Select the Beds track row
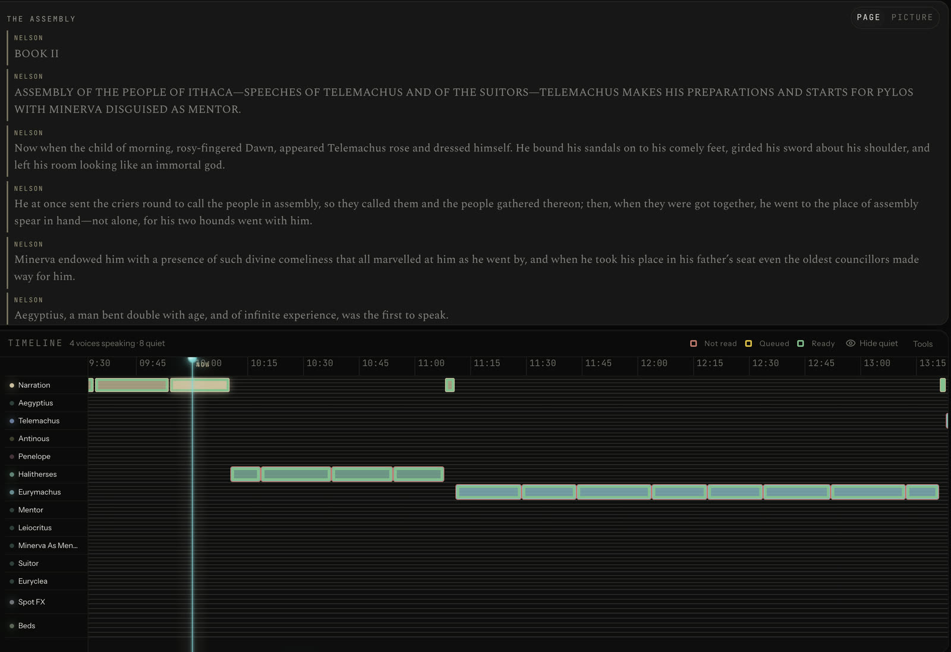The width and height of the screenshot is (951, 652). point(46,625)
